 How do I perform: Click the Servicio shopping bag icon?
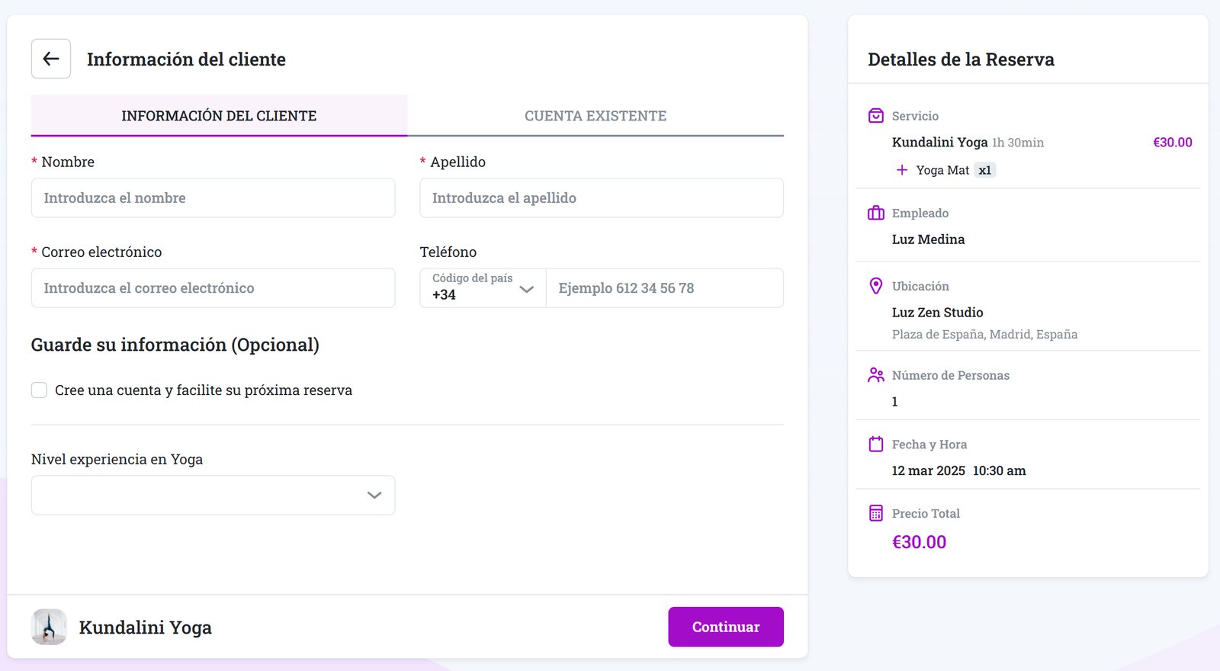pos(876,116)
